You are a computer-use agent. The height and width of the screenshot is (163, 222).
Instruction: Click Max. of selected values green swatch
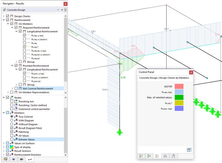[179, 97]
